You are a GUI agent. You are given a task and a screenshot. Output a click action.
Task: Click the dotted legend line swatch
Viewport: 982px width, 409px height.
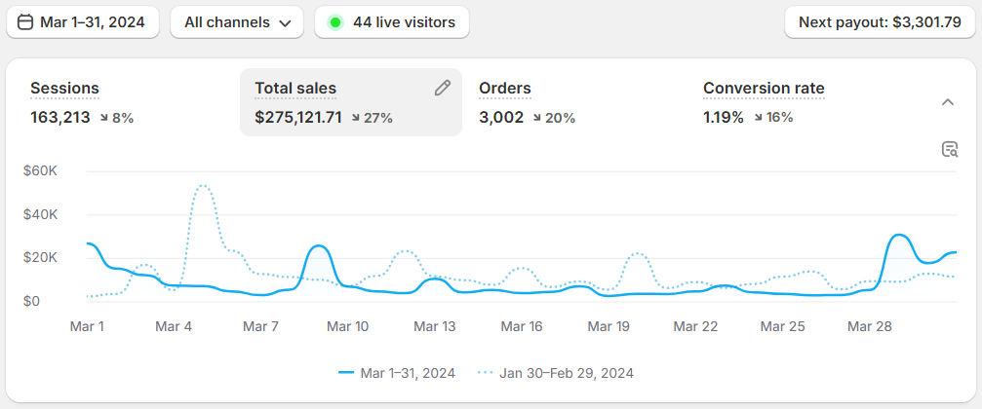486,373
